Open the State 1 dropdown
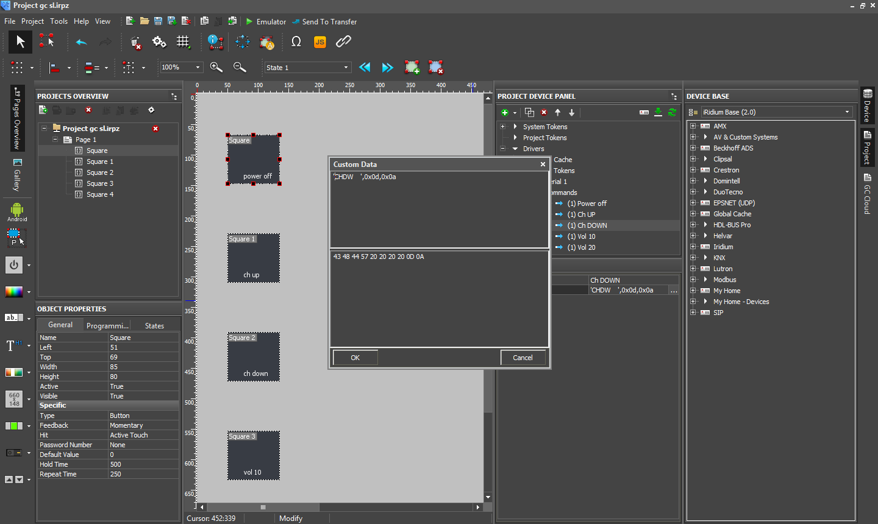 [307, 68]
